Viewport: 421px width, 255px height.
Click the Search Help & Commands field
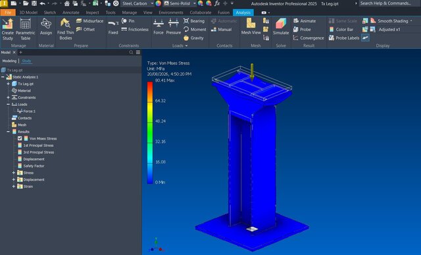coord(389,3)
